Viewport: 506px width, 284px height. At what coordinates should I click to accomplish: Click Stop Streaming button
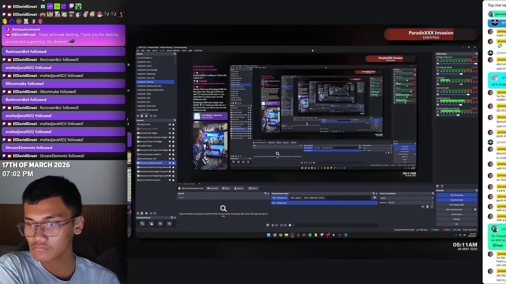(457, 195)
